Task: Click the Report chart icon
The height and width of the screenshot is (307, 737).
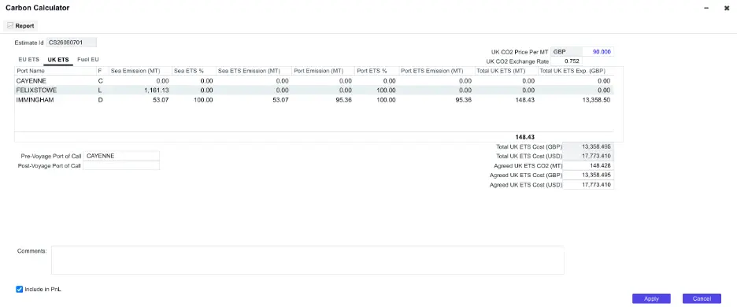Action: [x=10, y=26]
